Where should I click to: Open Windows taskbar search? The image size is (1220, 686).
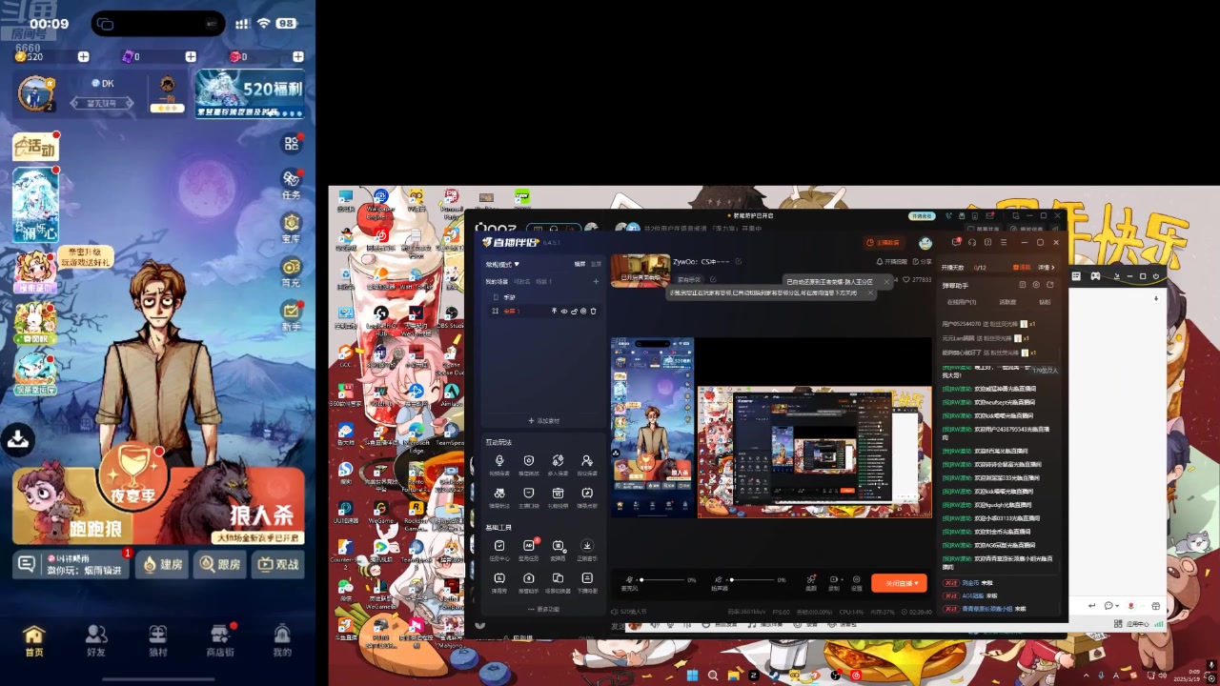[x=712, y=675]
